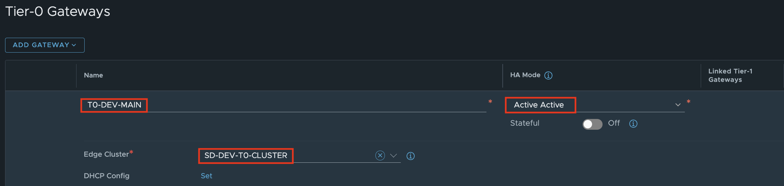Clear the selected Edge Cluster value
The image size is (784, 186).
380,155
